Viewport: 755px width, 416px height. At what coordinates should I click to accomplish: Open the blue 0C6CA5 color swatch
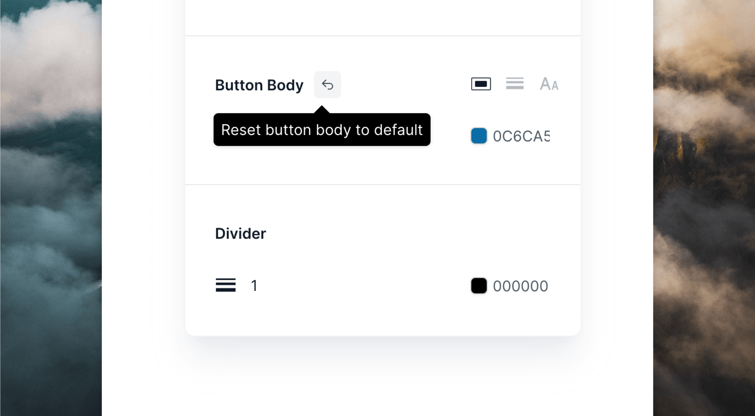point(478,136)
